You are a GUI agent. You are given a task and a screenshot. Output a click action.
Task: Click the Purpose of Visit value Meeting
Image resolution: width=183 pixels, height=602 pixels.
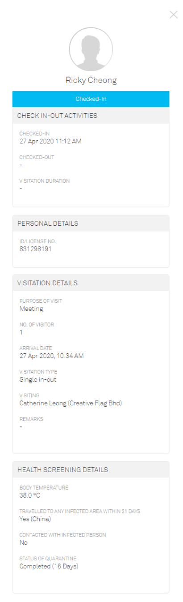31,309
